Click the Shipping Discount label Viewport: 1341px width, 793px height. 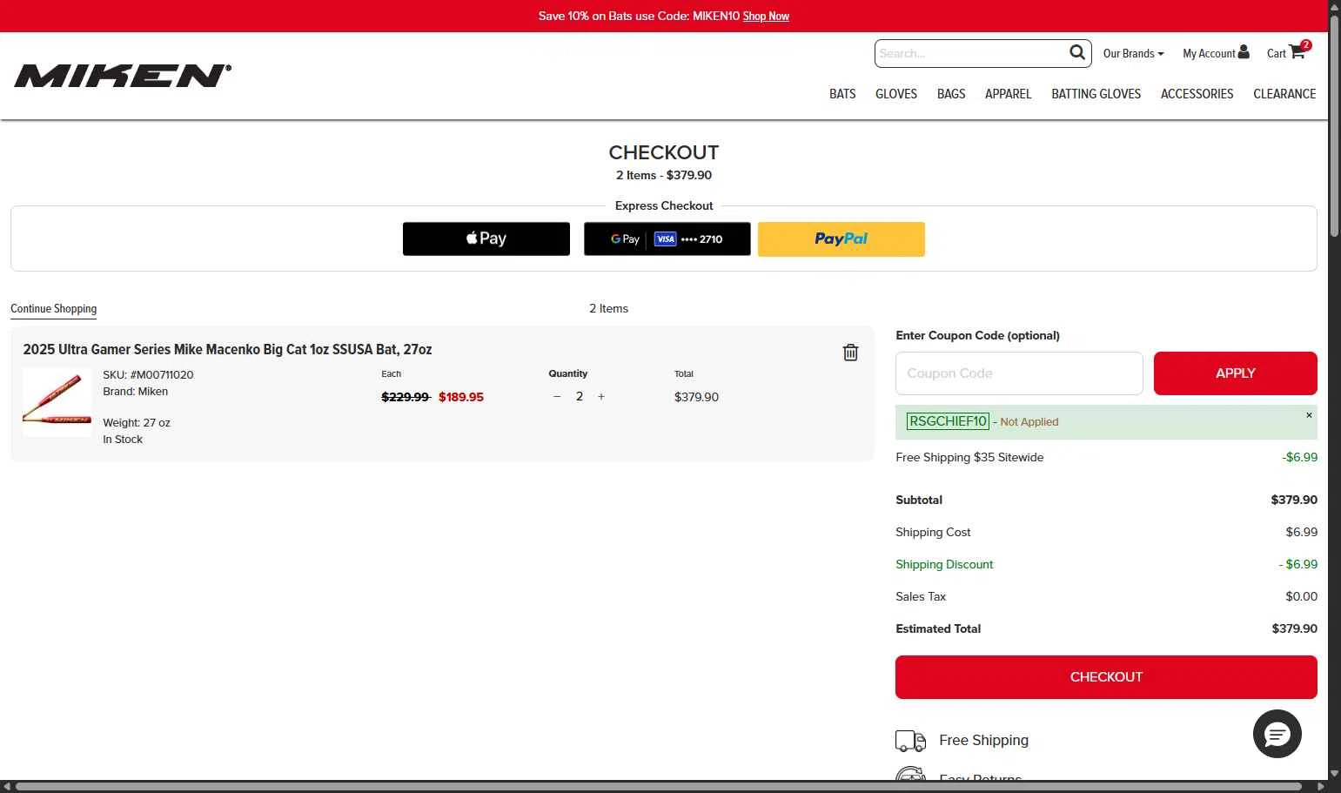(x=944, y=564)
